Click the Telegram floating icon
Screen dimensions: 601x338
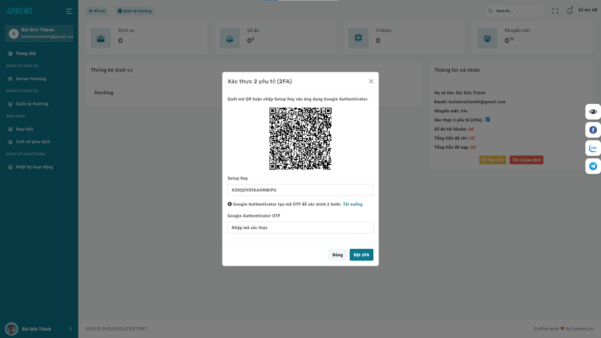coord(593,166)
